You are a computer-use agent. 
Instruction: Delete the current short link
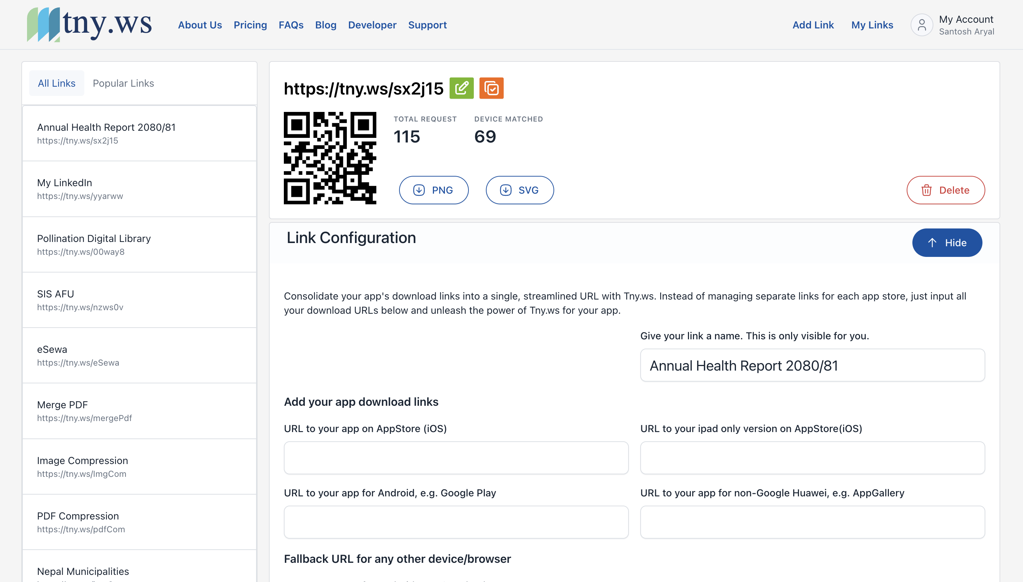tap(945, 190)
